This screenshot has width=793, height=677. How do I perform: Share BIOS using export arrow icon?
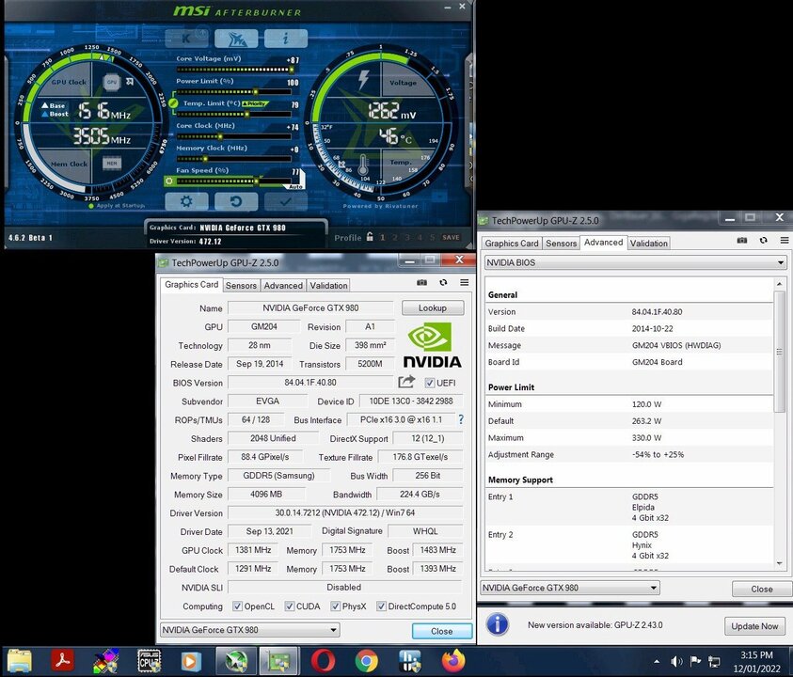(x=406, y=382)
